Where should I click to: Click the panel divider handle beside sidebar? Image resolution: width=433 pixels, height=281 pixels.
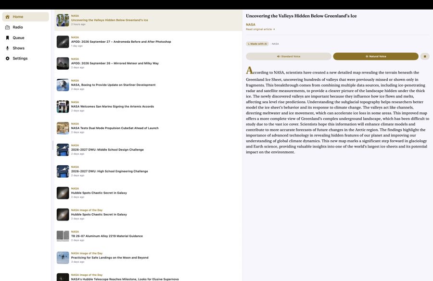point(53,146)
